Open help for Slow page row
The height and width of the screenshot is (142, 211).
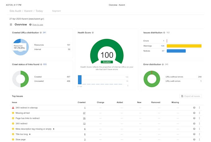(194, 140)
